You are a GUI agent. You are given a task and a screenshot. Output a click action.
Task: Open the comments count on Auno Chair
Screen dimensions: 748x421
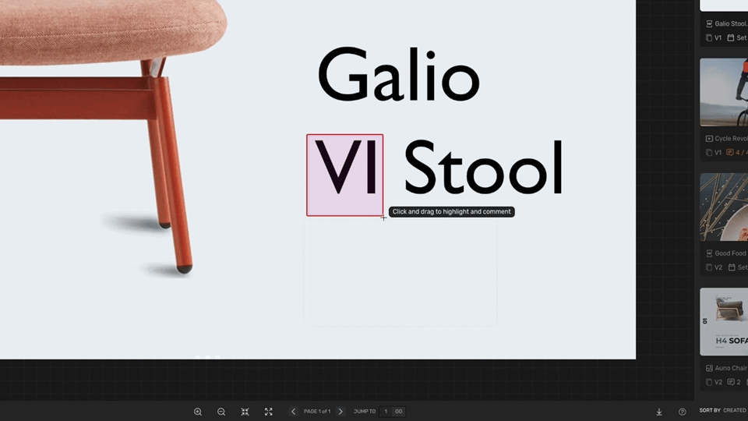tap(733, 382)
